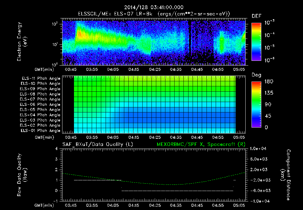
Task: Click the 04:25 time tick under pitch angle panel
Action: (x=155, y=137)
